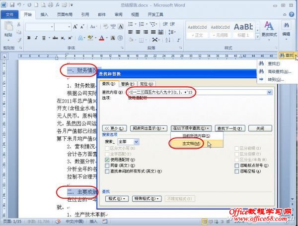Switch to the 定位 tab in dialog
Screen dimensions: 298x226
point(147,84)
